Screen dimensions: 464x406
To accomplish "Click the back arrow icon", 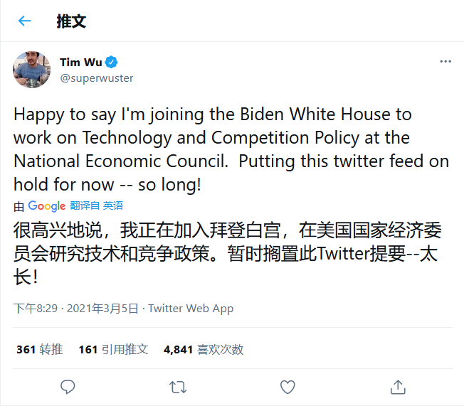I will click(25, 21).
